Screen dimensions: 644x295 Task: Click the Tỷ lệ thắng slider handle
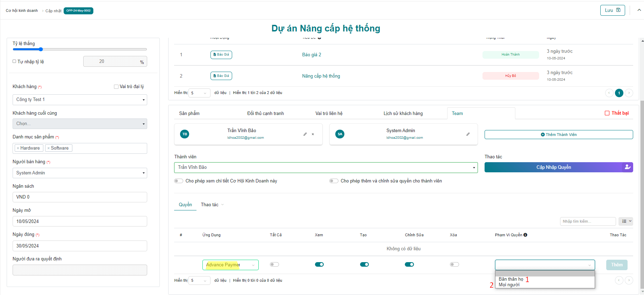click(41, 49)
